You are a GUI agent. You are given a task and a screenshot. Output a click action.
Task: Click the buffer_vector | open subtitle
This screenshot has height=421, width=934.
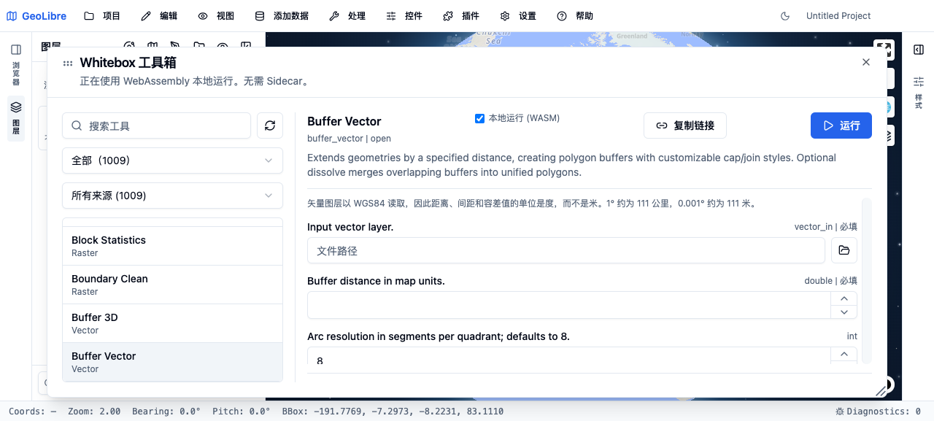point(349,138)
